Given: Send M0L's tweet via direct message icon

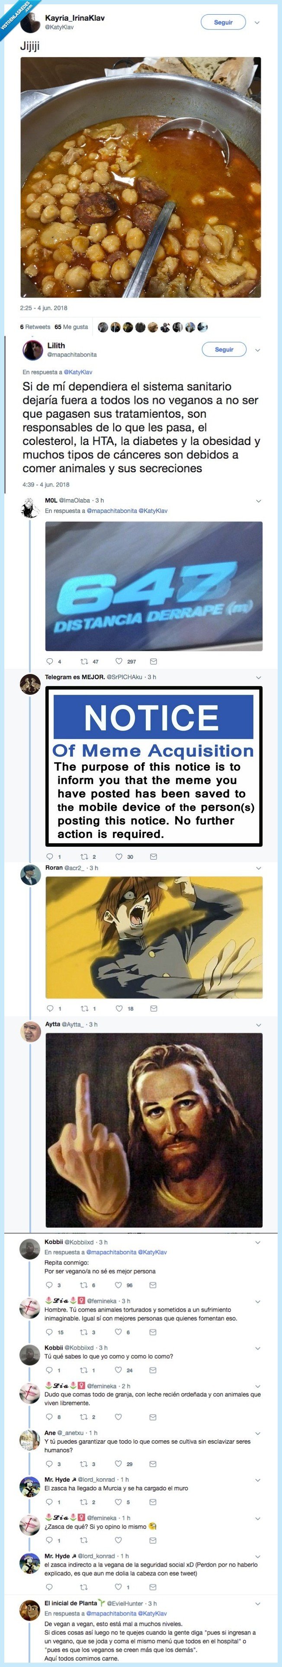Looking at the screenshot, I should pos(153,661).
